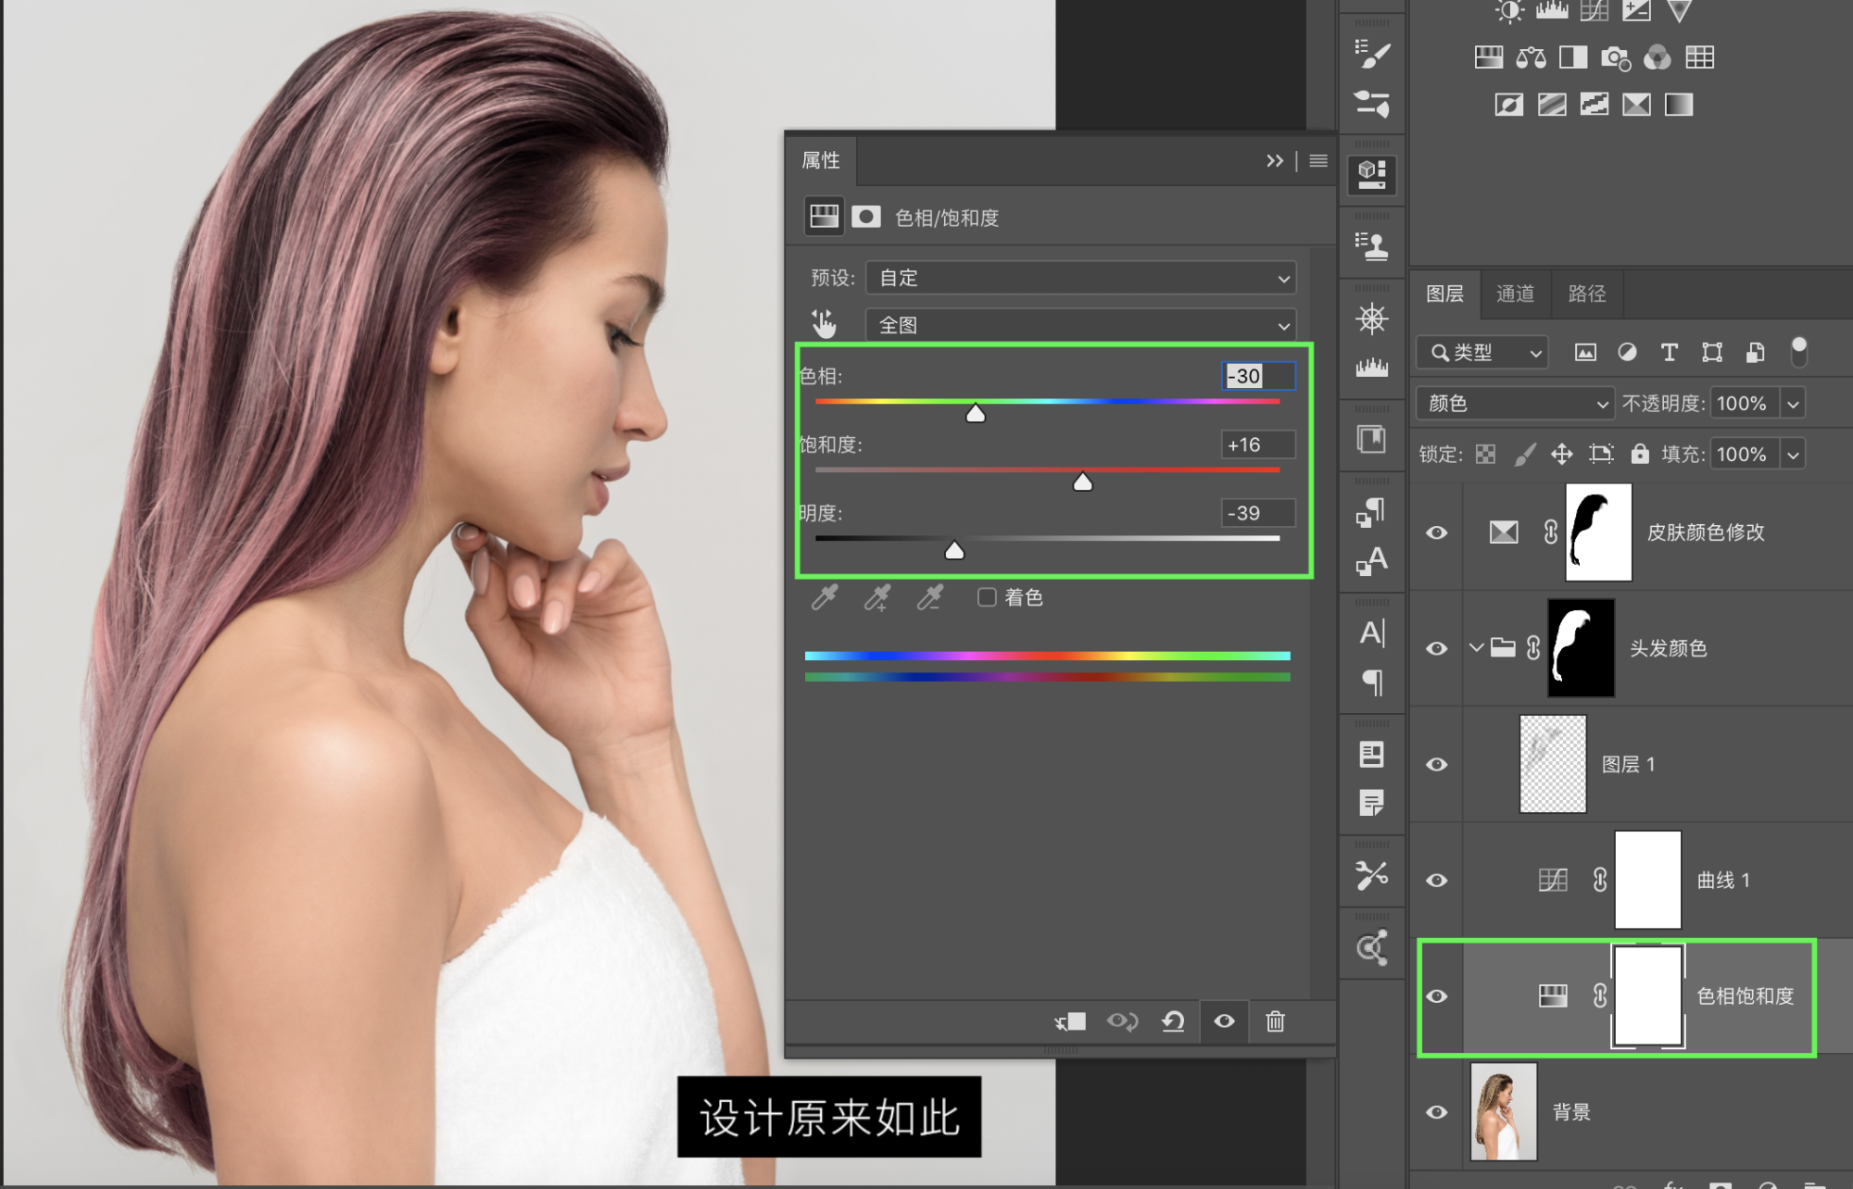Select the targeted on-image adjustment hand tool
This screenshot has height=1189, width=1853.
click(x=824, y=324)
